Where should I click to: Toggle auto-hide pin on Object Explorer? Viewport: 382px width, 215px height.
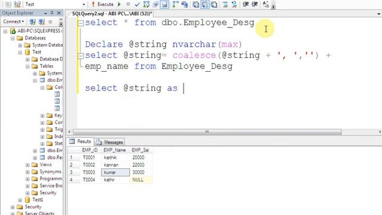coord(52,13)
